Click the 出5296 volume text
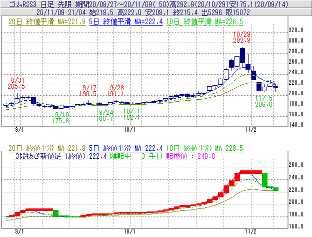Screen dimensions: 312x237 (211, 13)
